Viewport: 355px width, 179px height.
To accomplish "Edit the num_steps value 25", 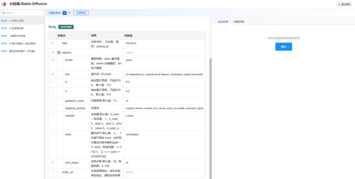I will pos(164,163).
